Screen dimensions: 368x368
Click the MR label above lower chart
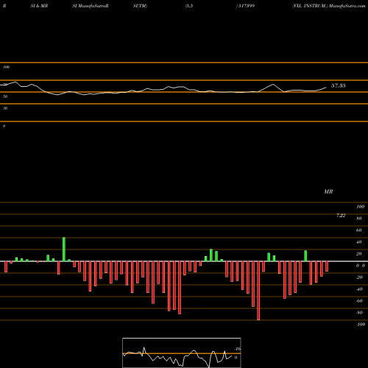pos(328,191)
